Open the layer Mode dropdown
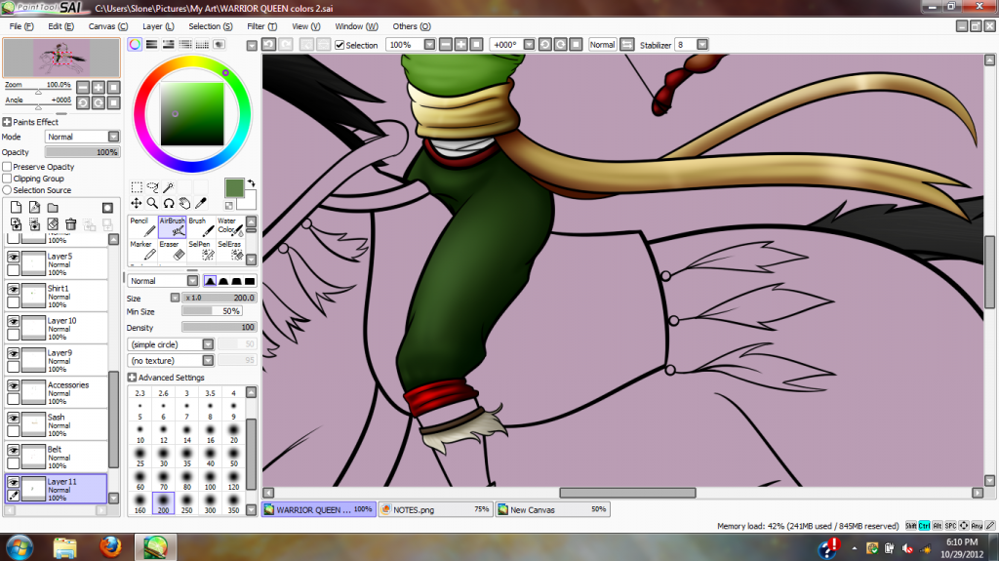Screen dimensions: 999x561 pos(113,137)
